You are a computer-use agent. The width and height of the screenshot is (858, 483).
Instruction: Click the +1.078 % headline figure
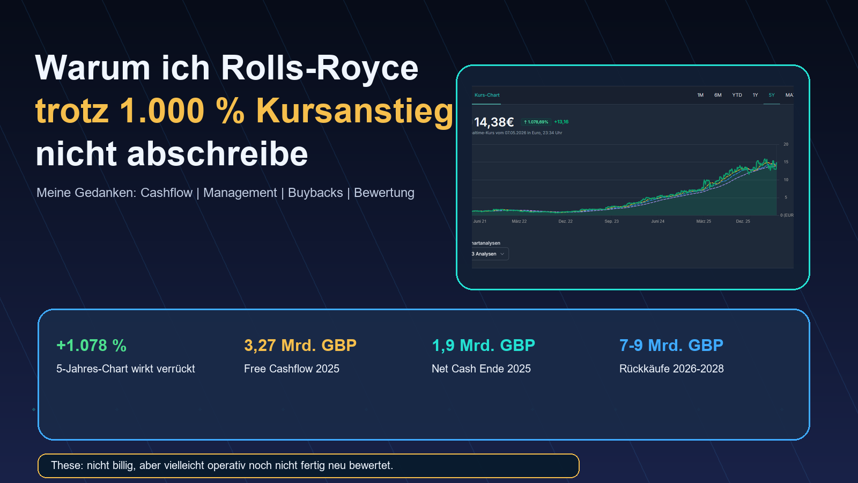click(x=92, y=345)
